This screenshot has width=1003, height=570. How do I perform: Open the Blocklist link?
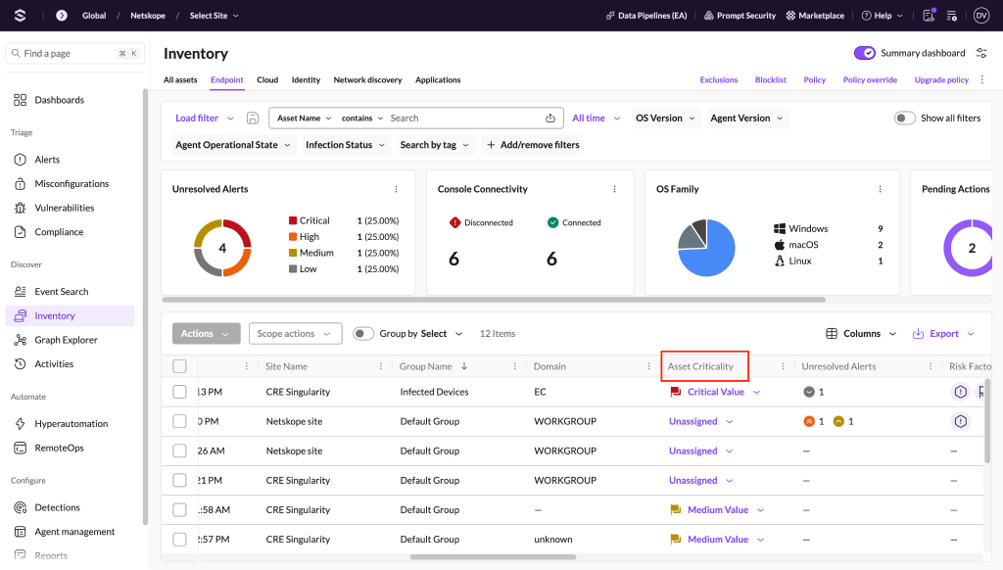coord(770,80)
